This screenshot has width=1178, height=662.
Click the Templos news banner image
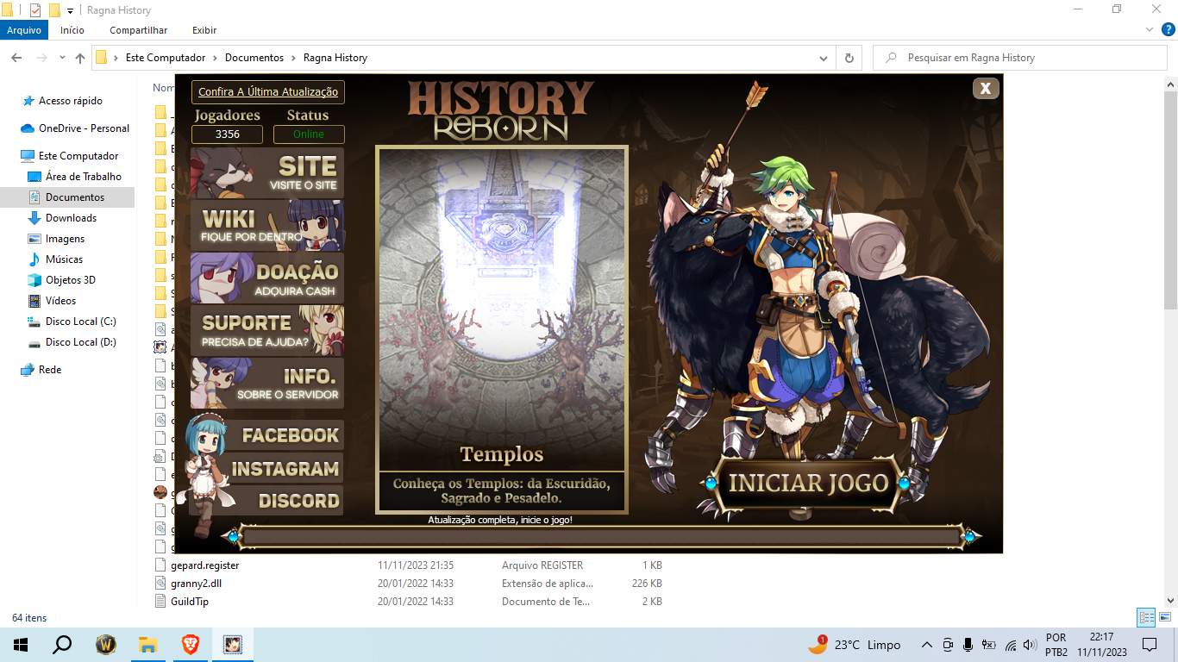[x=502, y=330]
